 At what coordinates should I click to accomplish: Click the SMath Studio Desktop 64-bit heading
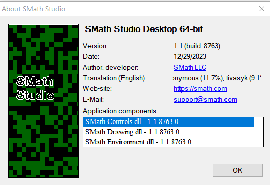tap(144, 29)
